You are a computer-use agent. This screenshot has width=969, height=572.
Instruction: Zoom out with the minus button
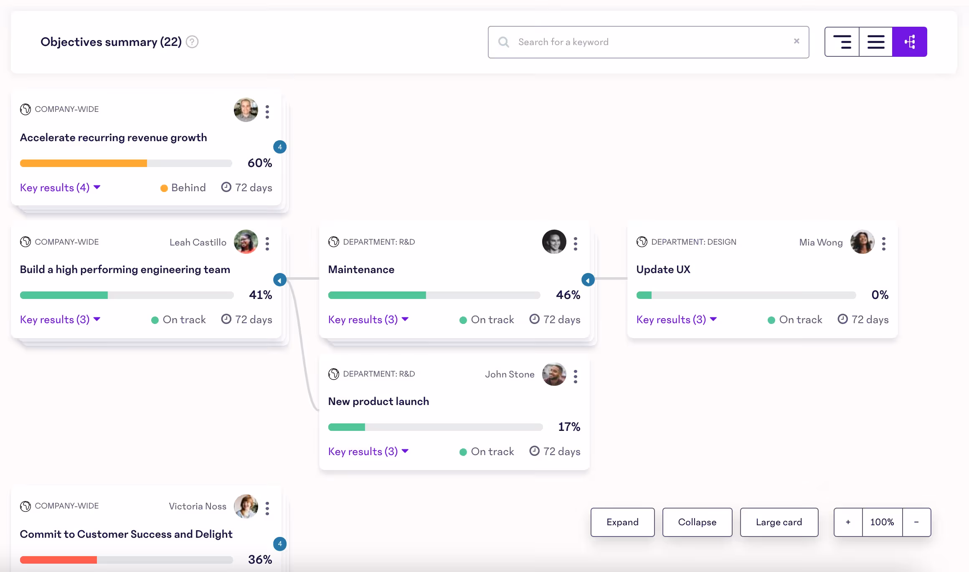(x=916, y=522)
